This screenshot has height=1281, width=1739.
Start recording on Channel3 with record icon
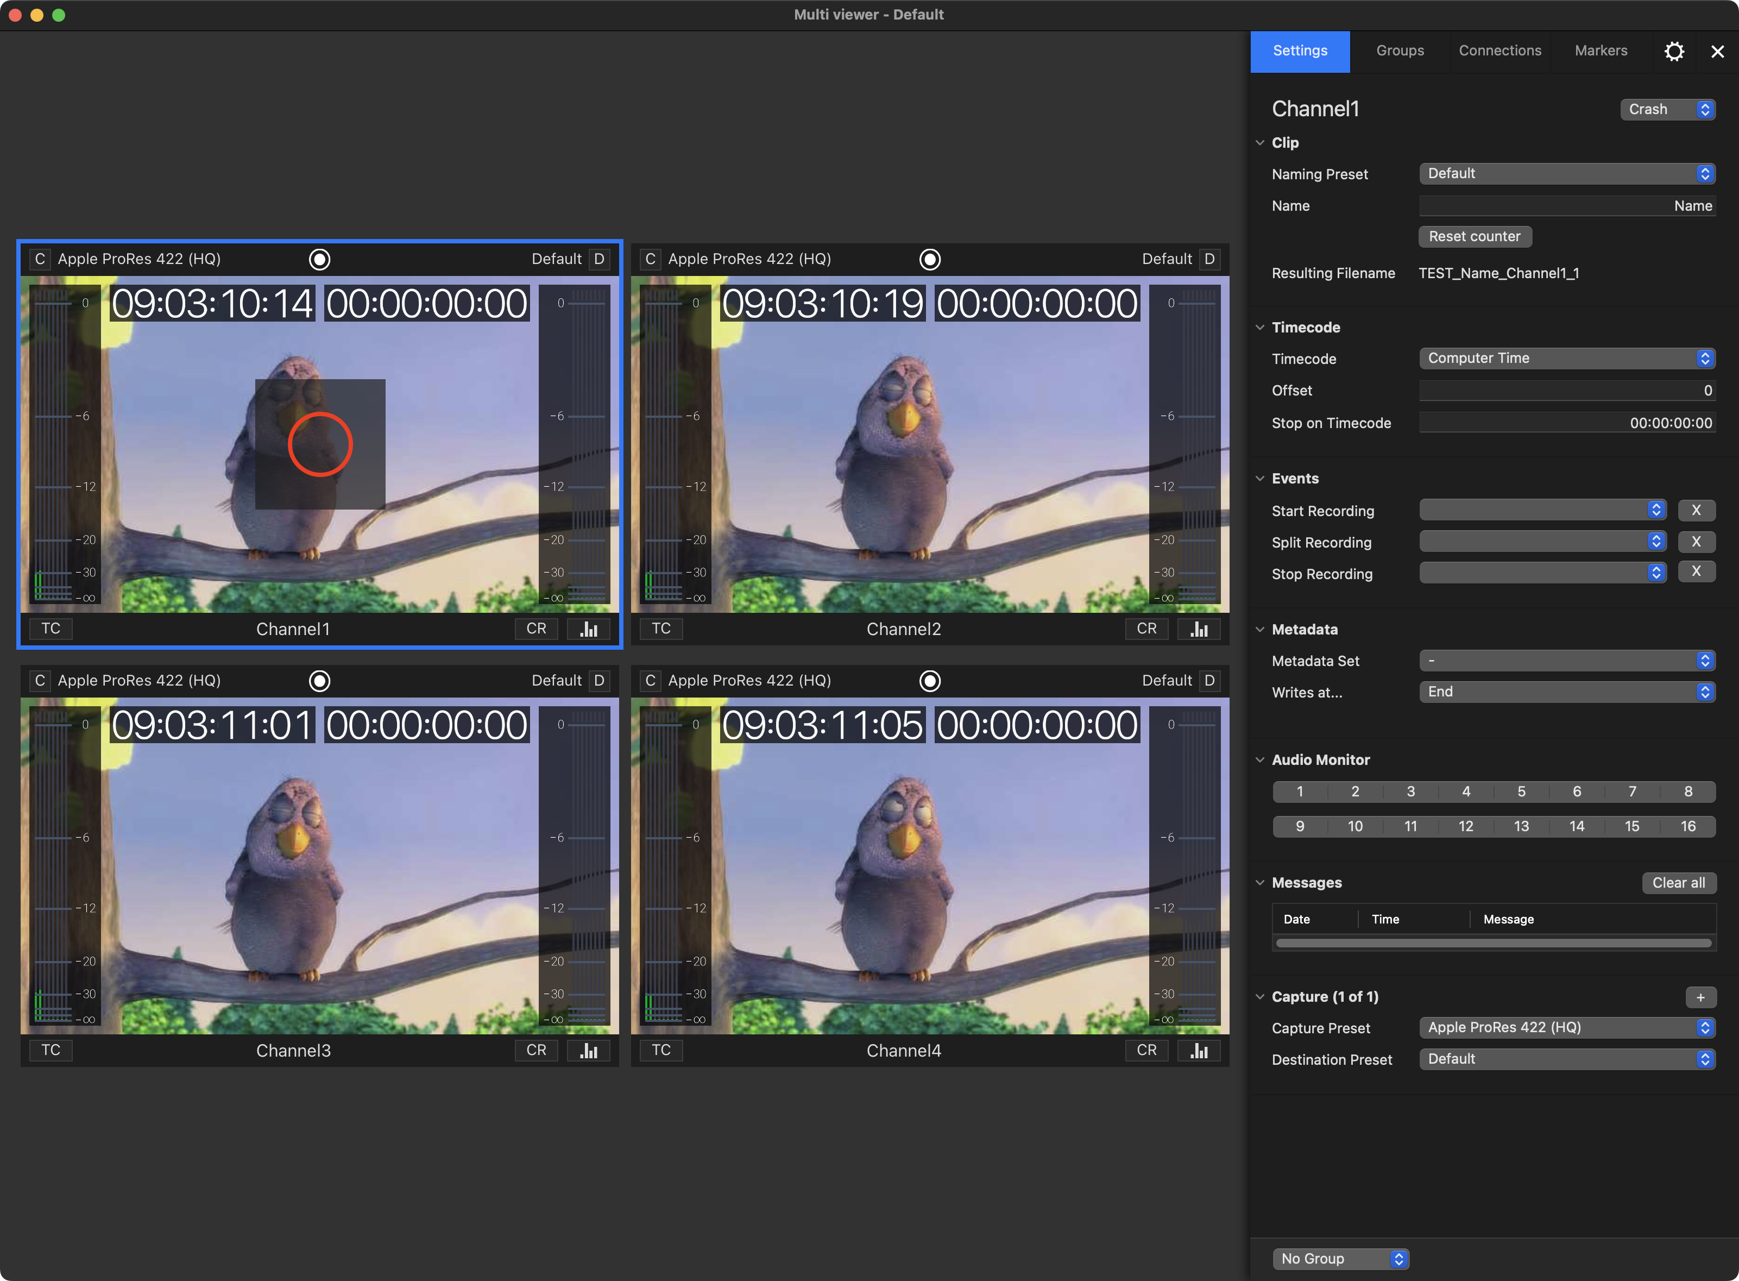319,681
